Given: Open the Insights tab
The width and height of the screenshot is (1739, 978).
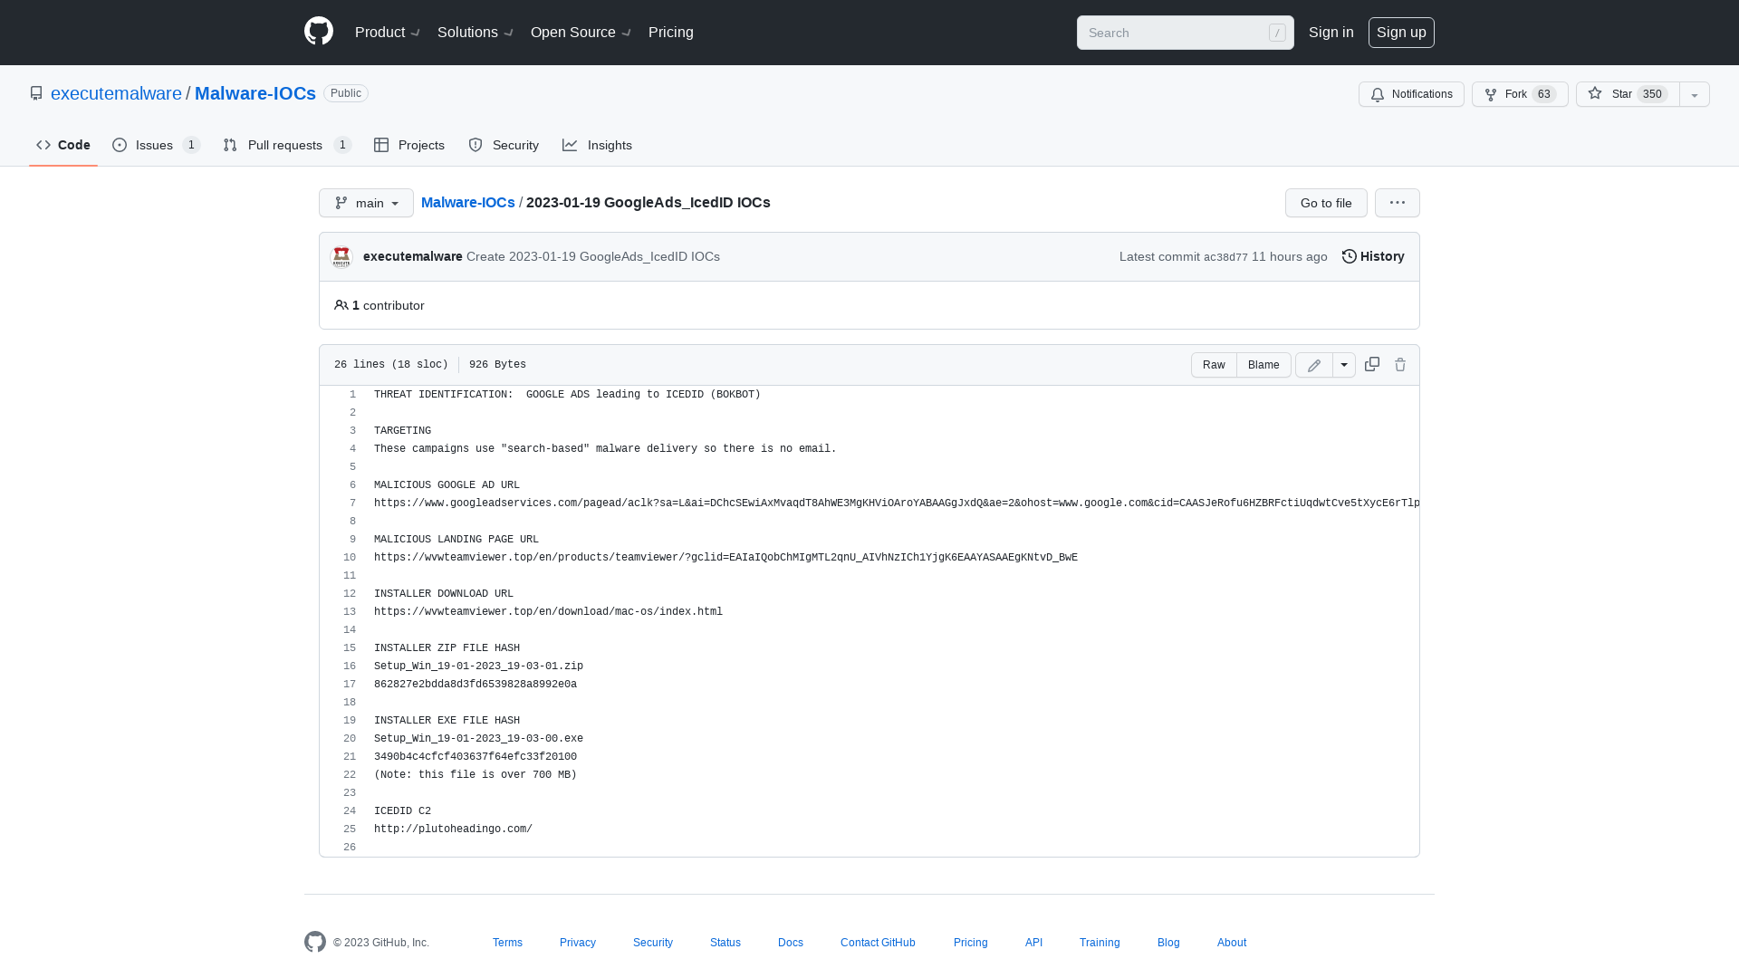Looking at the screenshot, I should point(597,145).
